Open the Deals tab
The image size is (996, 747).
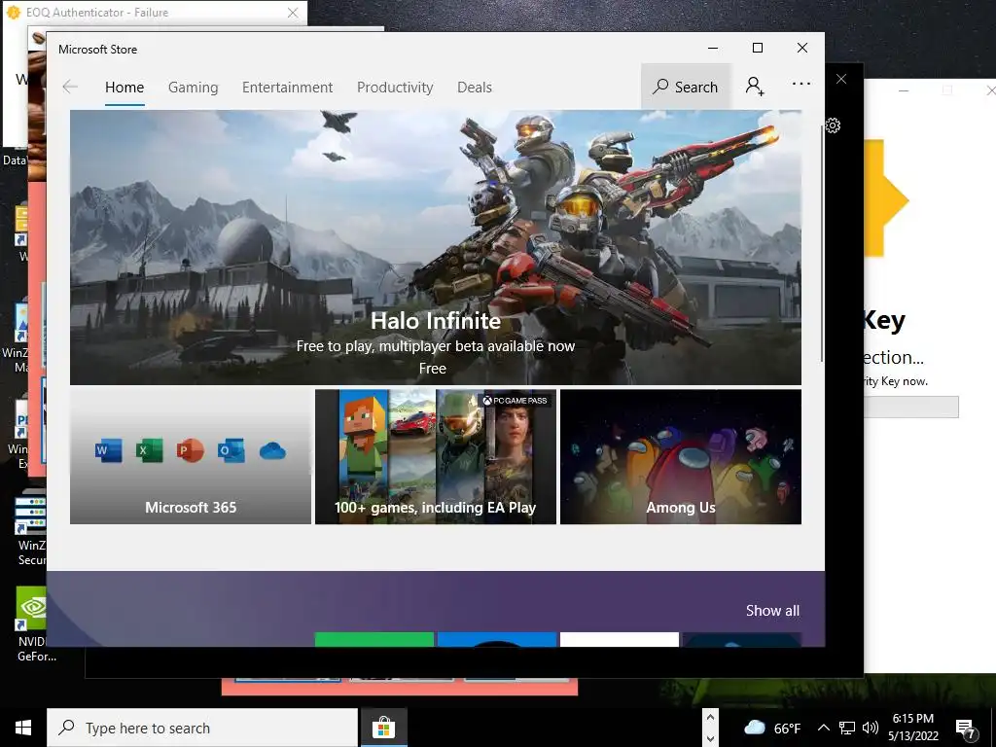pyautogui.click(x=475, y=87)
